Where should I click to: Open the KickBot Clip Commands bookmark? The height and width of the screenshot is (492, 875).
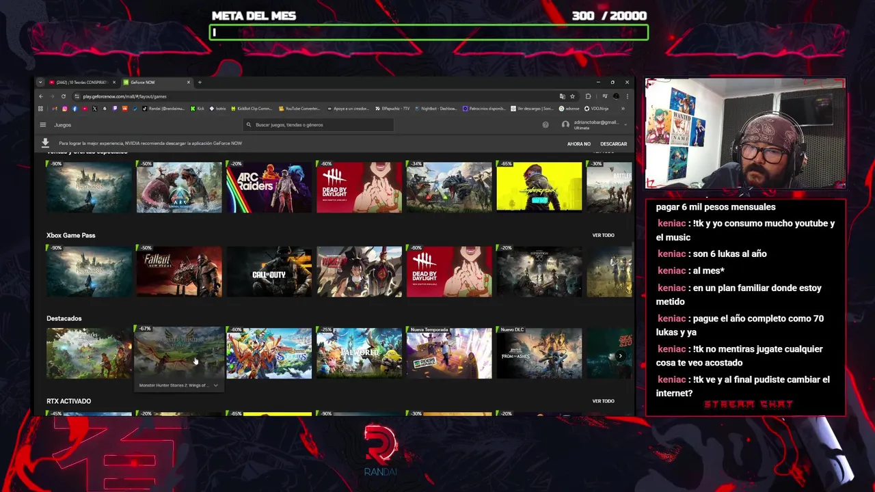(x=252, y=109)
